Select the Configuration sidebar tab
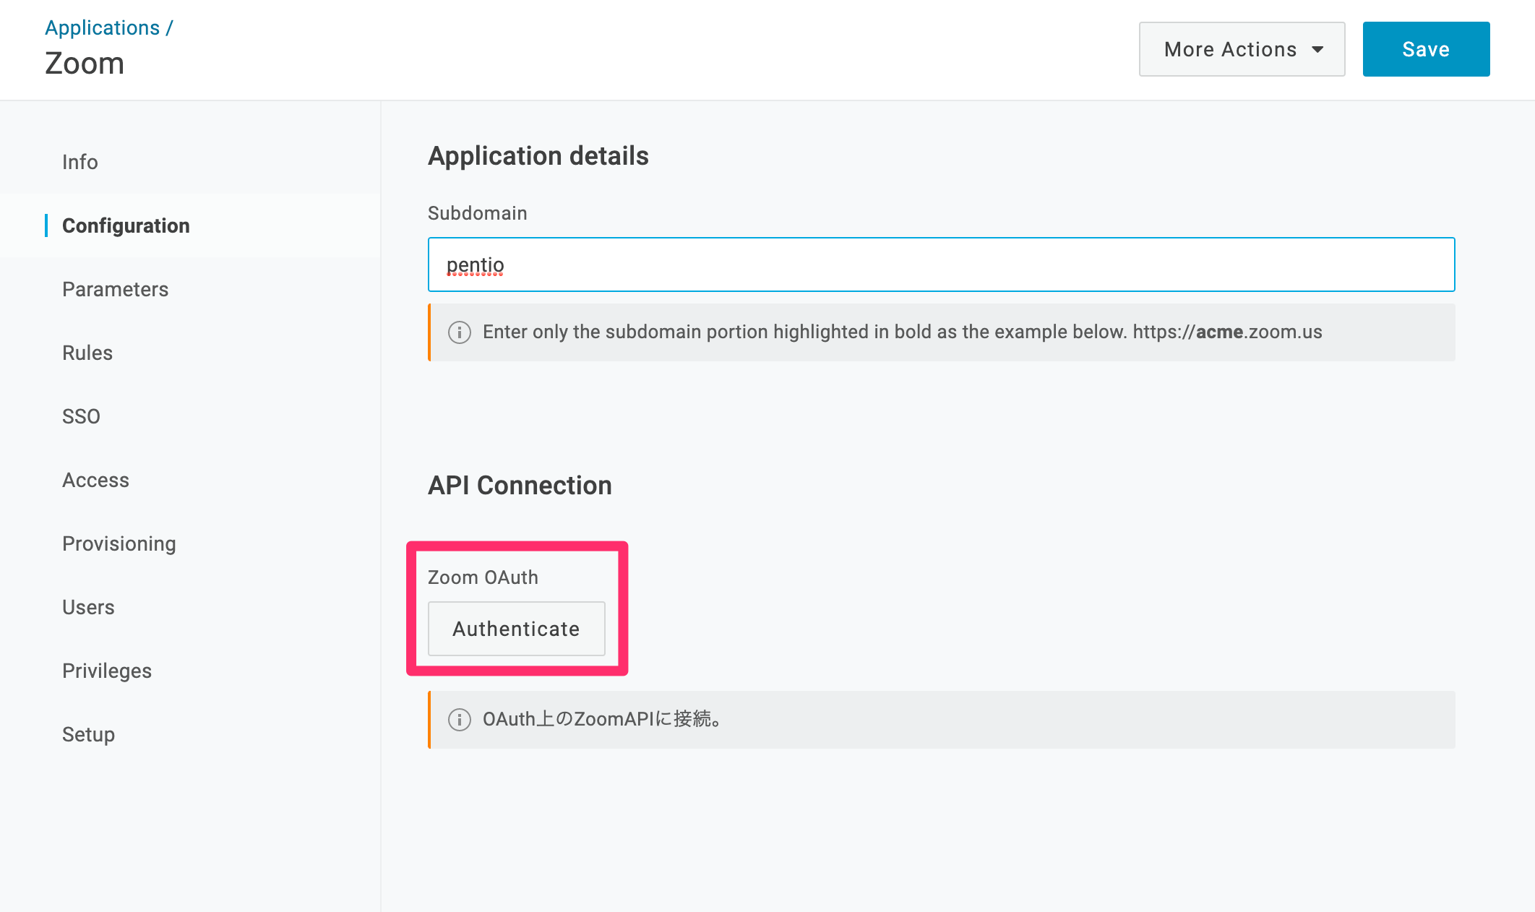The image size is (1535, 912). point(126,225)
